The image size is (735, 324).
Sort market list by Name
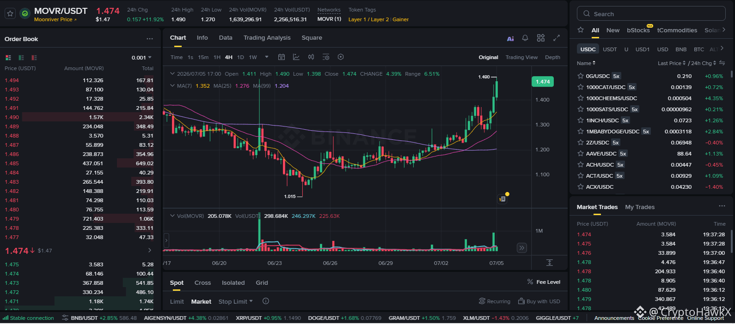coord(586,63)
